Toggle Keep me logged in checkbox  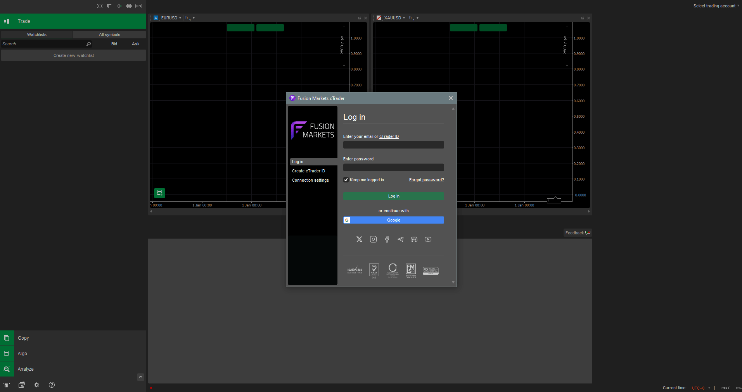346,180
